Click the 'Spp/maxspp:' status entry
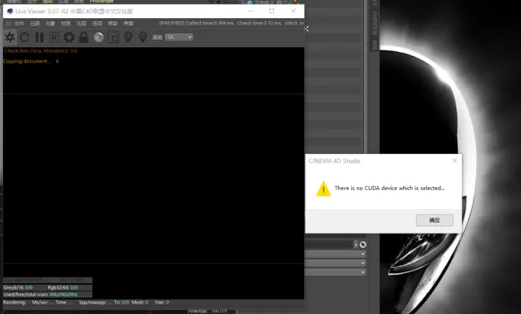 95,302
